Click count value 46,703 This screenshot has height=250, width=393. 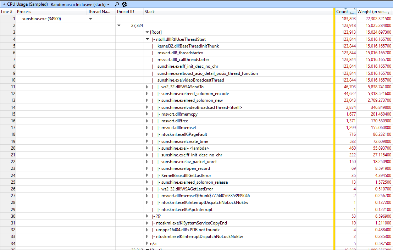[x=350, y=87]
